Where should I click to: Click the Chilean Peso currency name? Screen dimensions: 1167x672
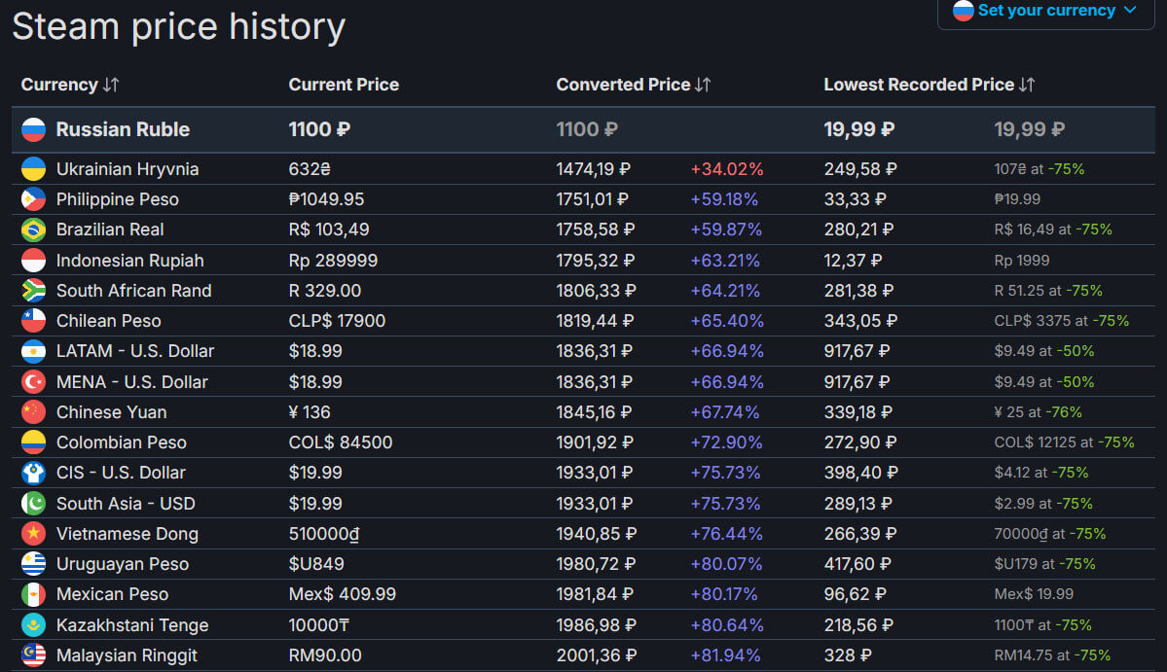pyautogui.click(x=108, y=321)
